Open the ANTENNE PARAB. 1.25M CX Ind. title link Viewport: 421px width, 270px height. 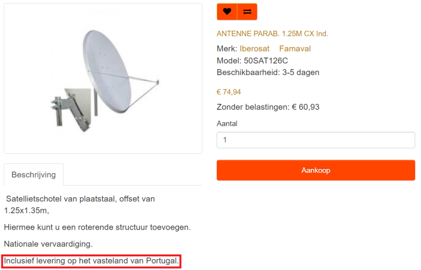click(x=272, y=34)
